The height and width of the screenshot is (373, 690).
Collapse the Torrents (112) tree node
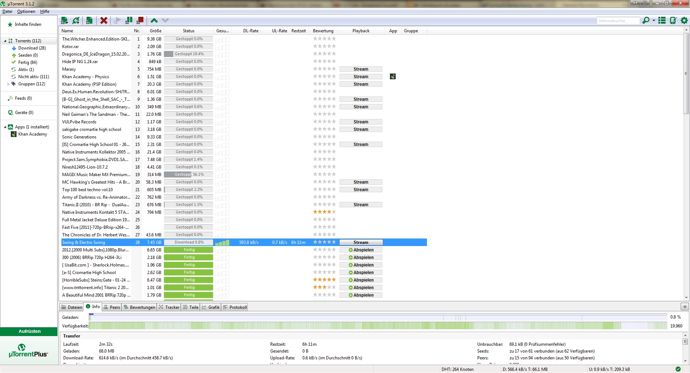tap(5, 41)
